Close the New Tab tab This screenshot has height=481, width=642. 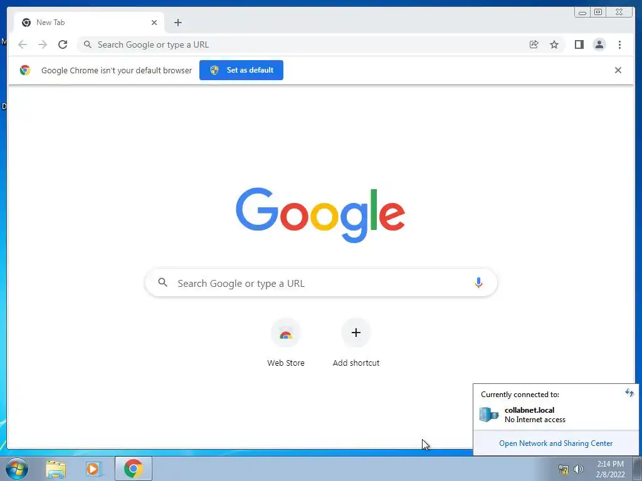(x=154, y=23)
